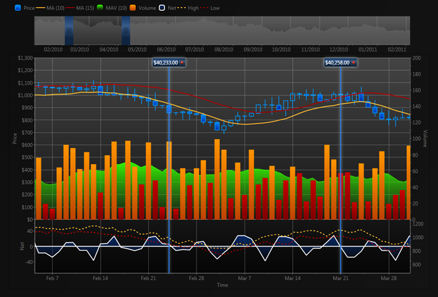Click the Mar 7 time axis label

pos(245,278)
